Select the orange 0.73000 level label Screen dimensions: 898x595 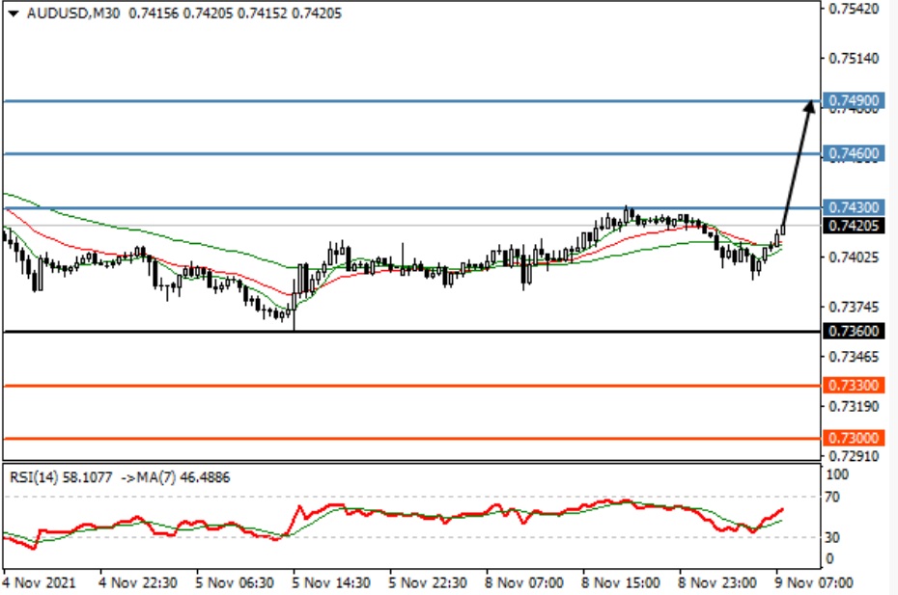point(854,438)
